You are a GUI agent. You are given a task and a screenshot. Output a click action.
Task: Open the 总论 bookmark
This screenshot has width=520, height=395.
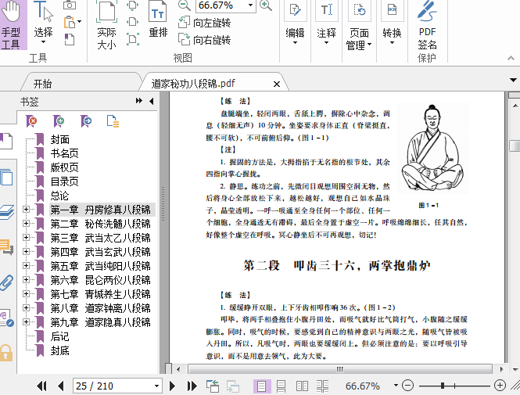click(x=59, y=196)
